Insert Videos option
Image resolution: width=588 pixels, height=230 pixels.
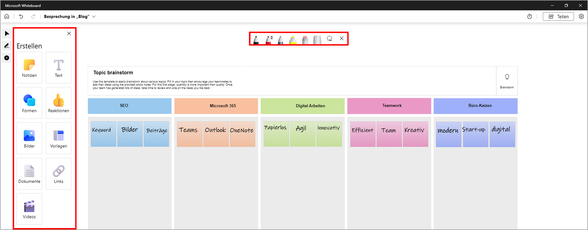tap(29, 209)
